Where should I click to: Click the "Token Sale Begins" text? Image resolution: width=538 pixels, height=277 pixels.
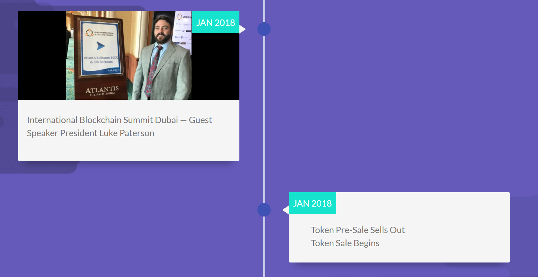(345, 243)
